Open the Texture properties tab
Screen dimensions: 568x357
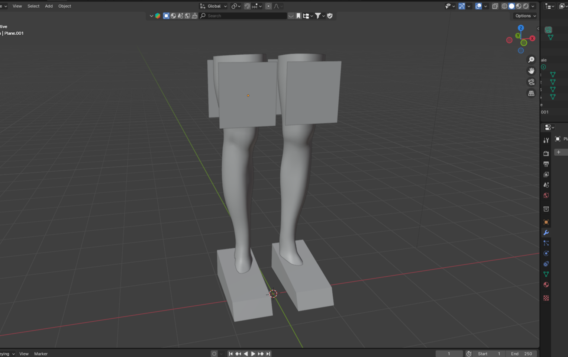click(x=546, y=298)
